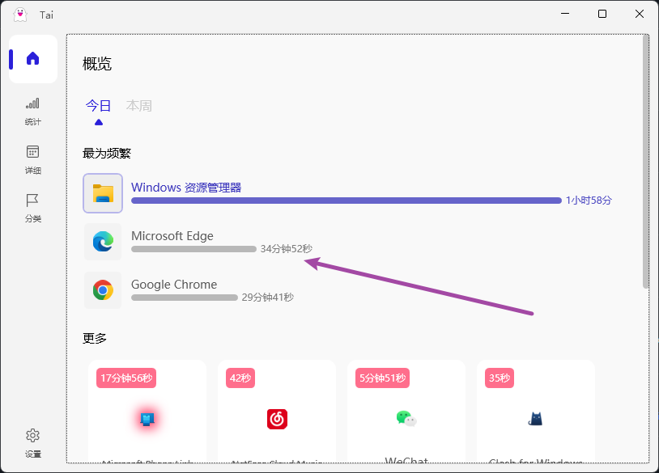Image resolution: width=659 pixels, height=473 pixels.
Task: Click the 29分钟41秒 duration text
Action: point(268,298)
